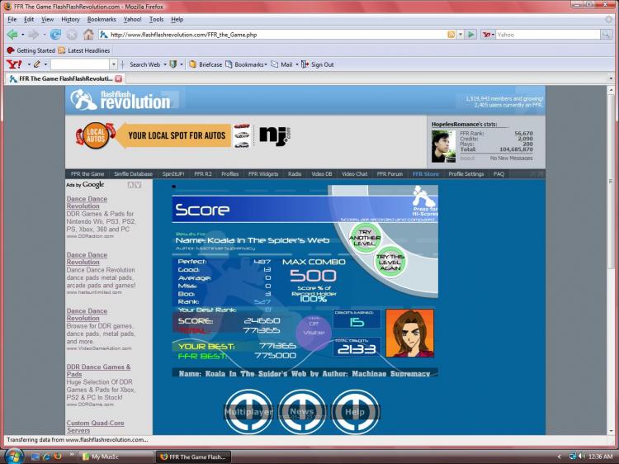
Task: Open the FFR Store nav link
Action: tap(426, 173)
